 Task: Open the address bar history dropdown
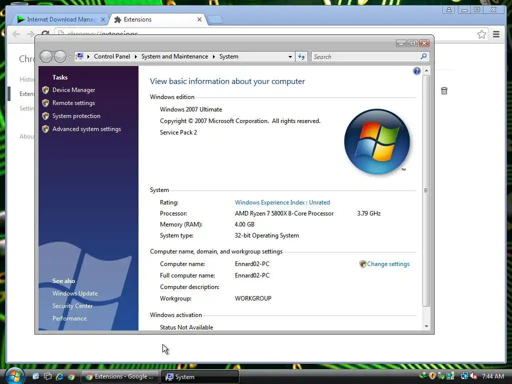click(290, 57)
